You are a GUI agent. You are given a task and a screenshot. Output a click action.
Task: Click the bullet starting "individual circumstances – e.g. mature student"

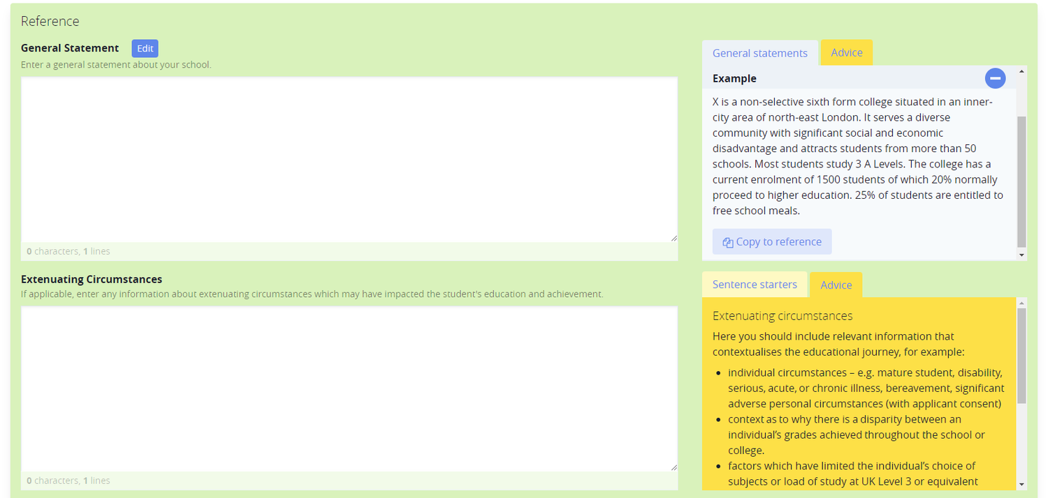click(x=866, y=388)
